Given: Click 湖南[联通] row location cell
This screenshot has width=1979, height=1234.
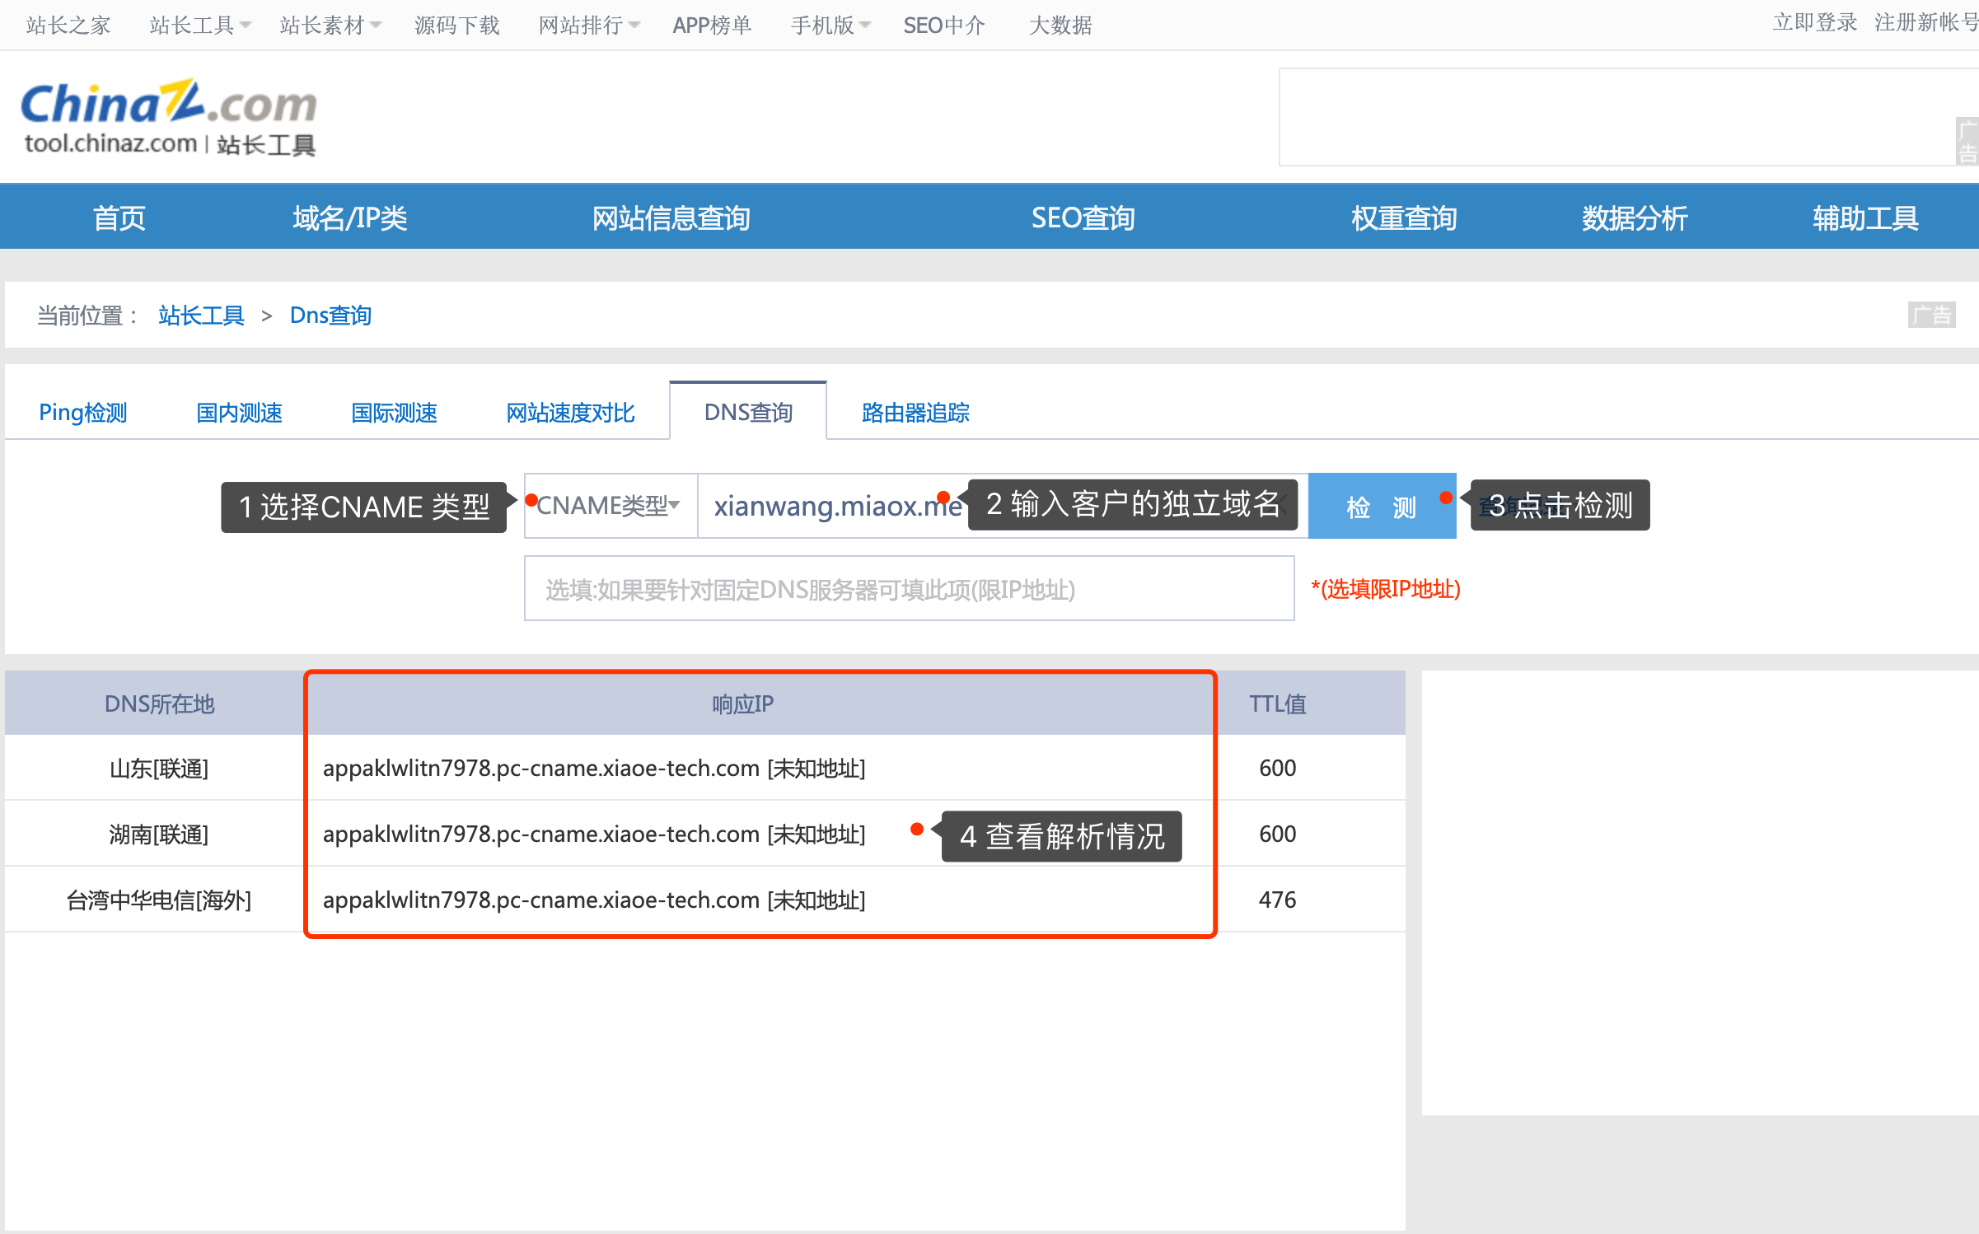Looking at the screenshot, I should (x=159, y=834).
